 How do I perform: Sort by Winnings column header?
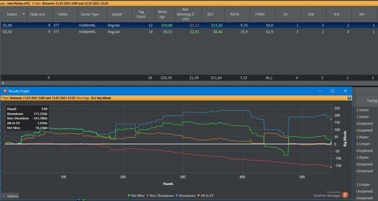162,14
